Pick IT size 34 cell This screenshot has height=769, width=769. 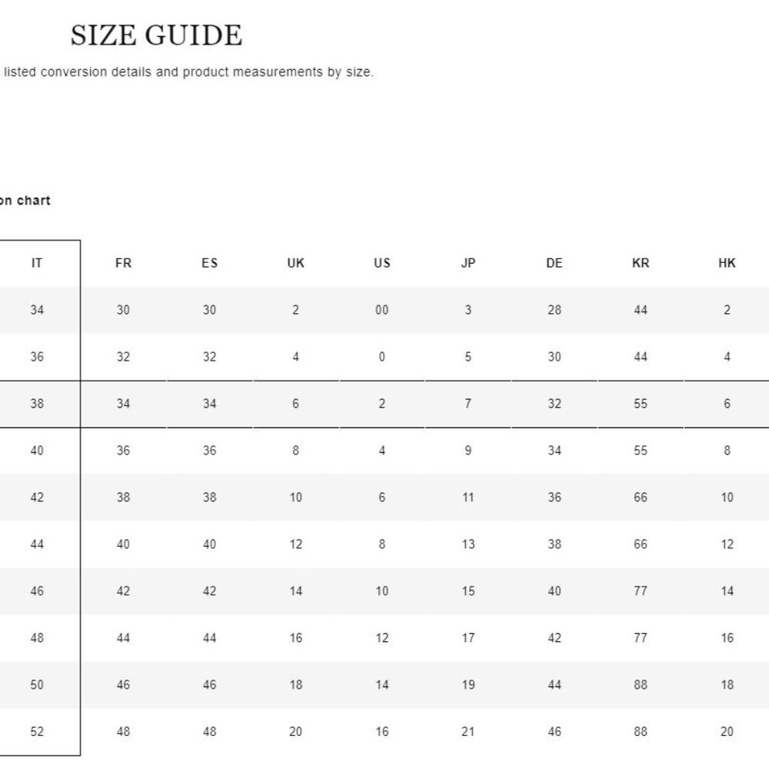click(37, 311)
